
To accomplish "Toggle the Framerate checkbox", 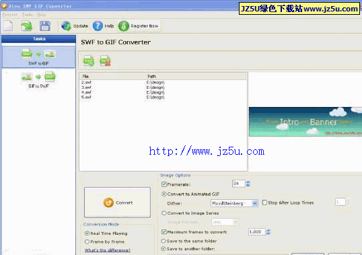I will tap(164, 184).
